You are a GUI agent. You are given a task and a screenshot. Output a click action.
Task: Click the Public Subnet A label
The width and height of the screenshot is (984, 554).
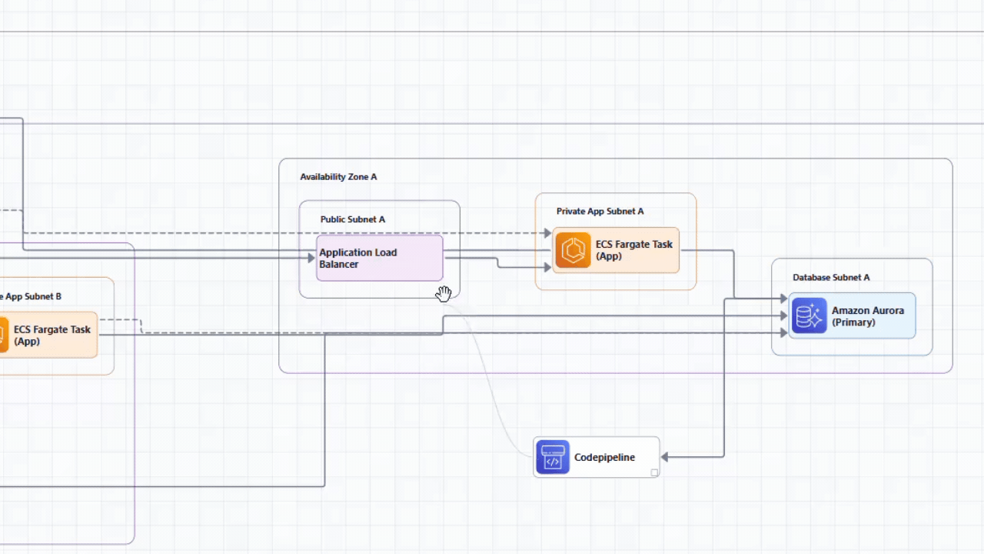[x=353, y=219]
